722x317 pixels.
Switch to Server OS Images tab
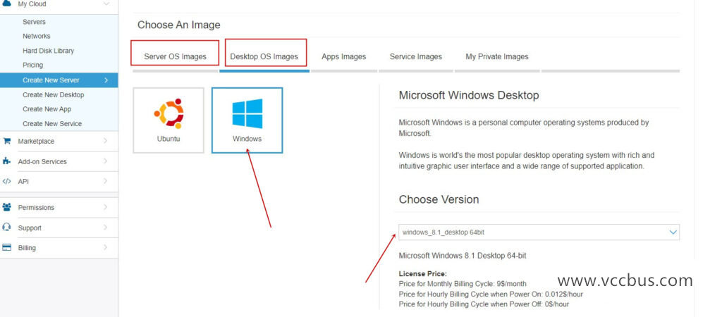[x=176, y=56]
